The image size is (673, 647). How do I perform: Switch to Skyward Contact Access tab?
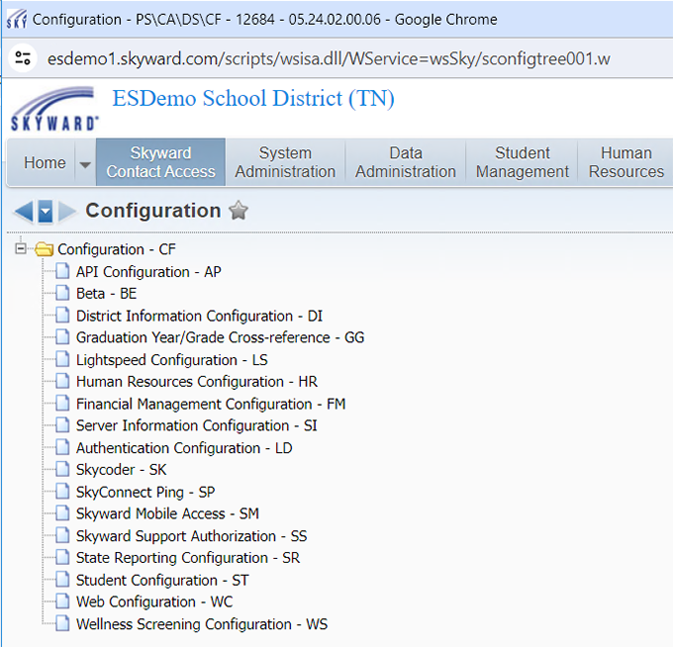160,162
